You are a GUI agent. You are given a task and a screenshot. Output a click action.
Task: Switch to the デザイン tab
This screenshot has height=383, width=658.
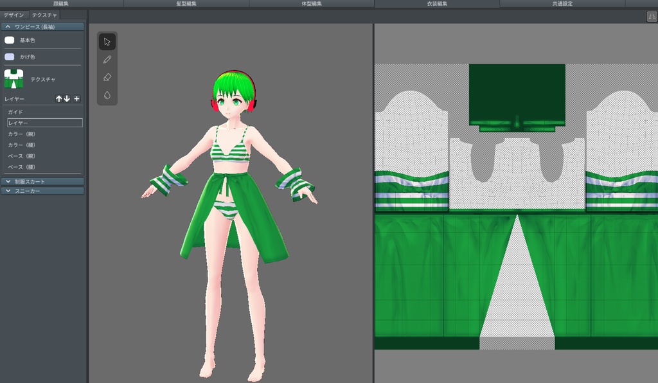click(x=14, y=14)
